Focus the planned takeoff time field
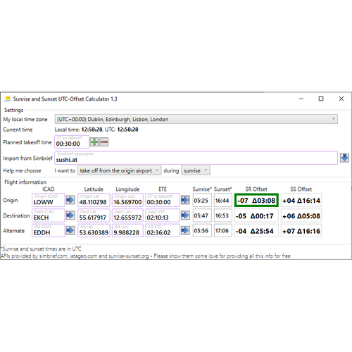 [72, 142]
